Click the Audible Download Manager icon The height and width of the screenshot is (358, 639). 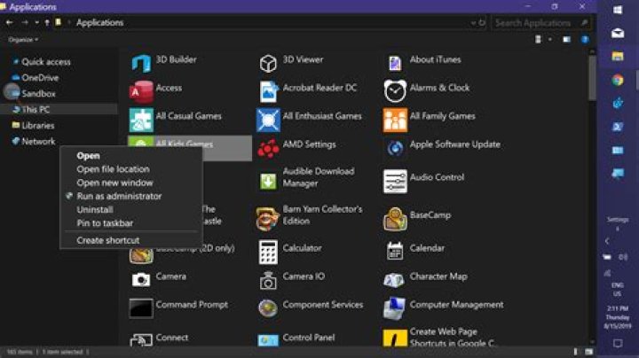pos(268,182)
